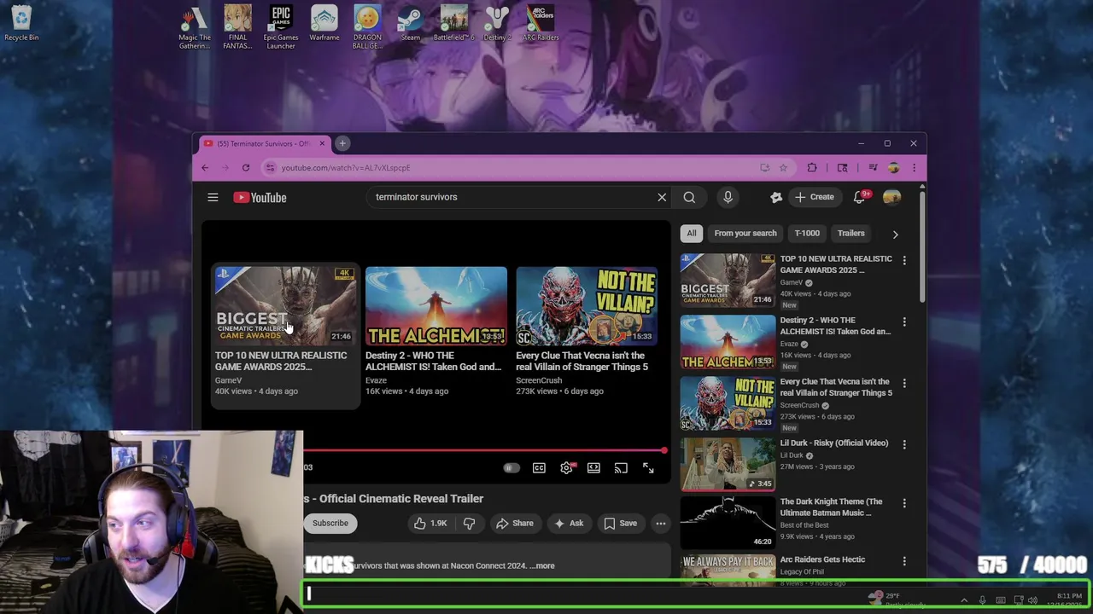
Task: Click the page vertical scrollbar
Action: tap(922, 247)
